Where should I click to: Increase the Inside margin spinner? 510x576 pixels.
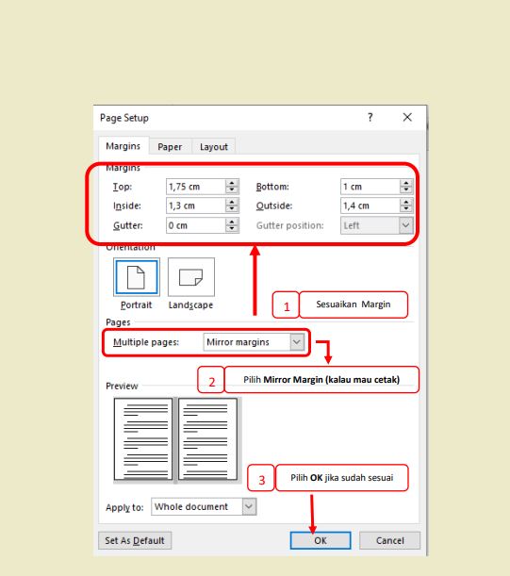[232, 202]
